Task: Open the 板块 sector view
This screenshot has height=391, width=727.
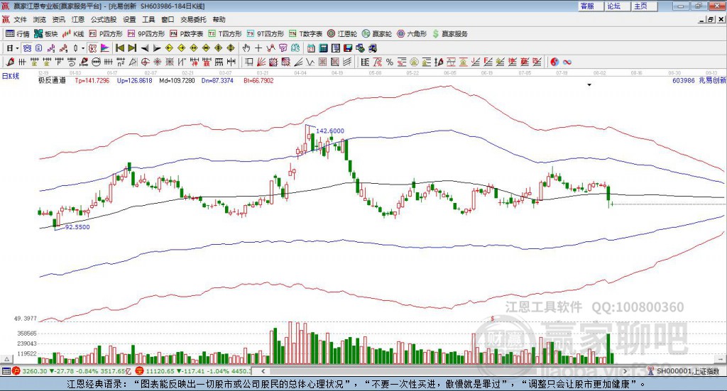Action: point(46,33)
